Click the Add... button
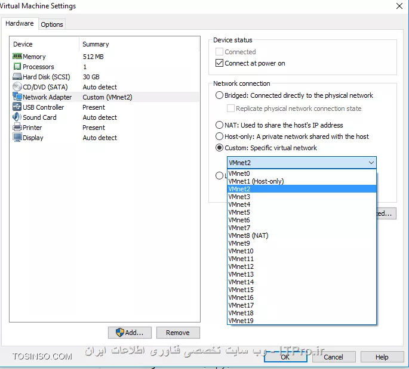 pyautogui.click(x=130, y=333)
